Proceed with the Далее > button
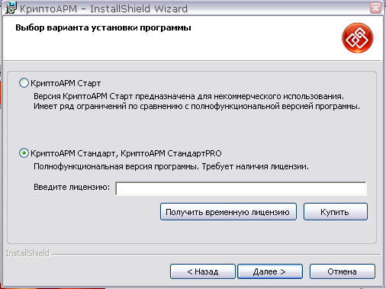The width and height of the screenshot is (386, 289). [x=270, y=271]
